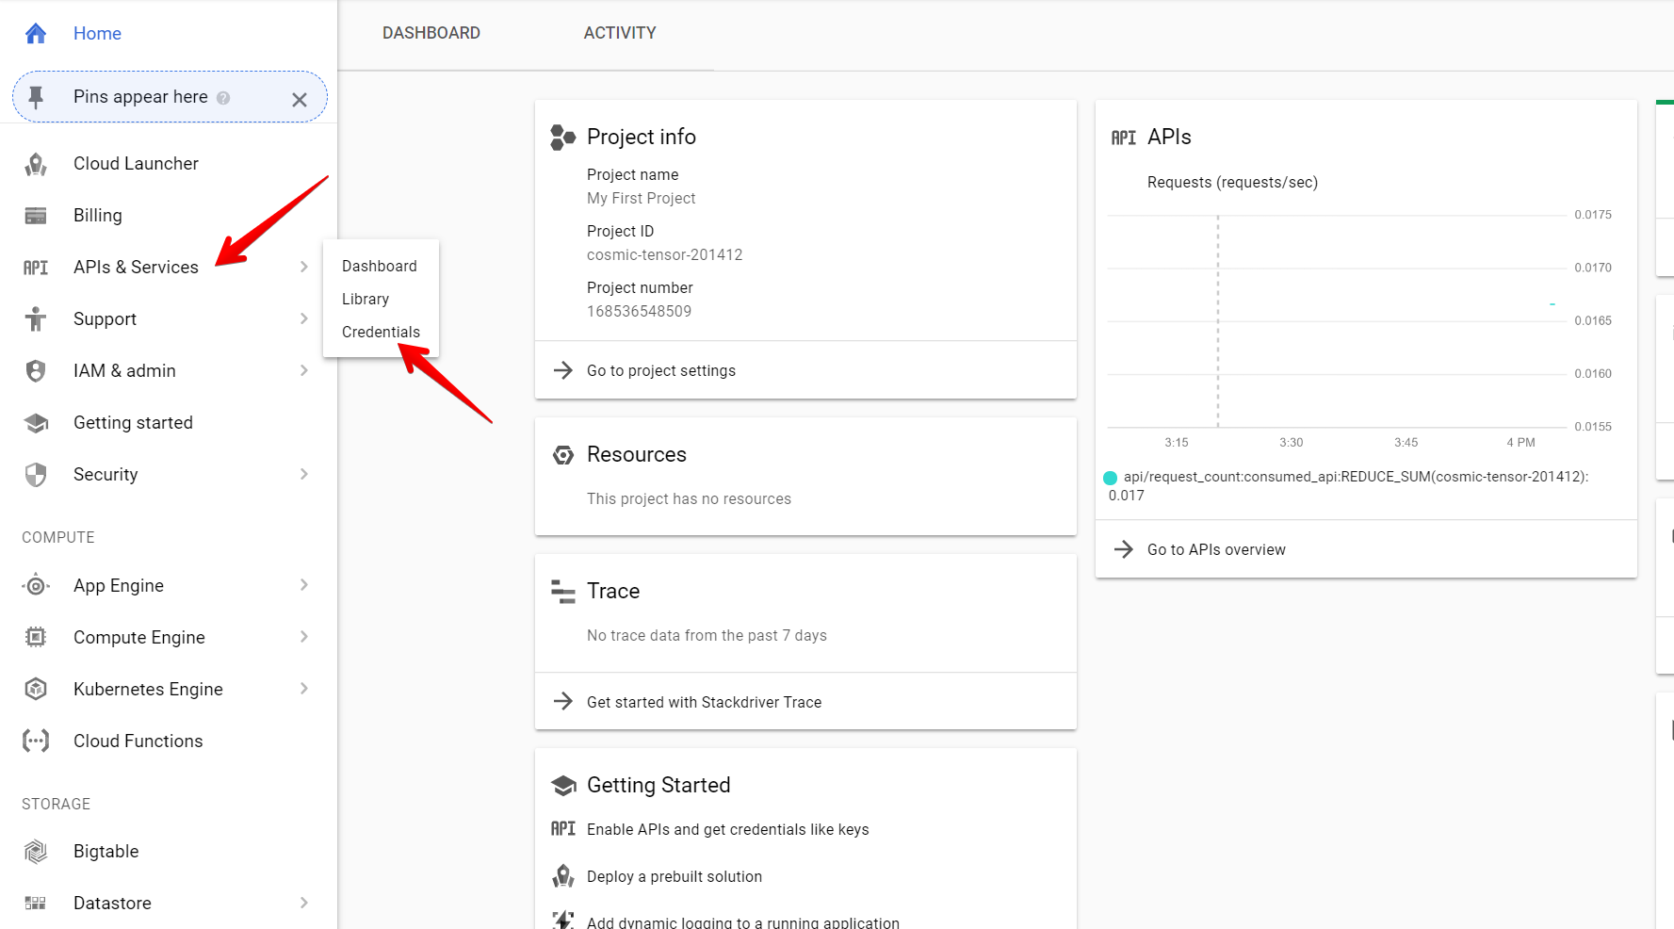The height and width of the screenshot is (929, 1674).
Task: Choose Credentials from the flyout menu
Action: point(381,332)
